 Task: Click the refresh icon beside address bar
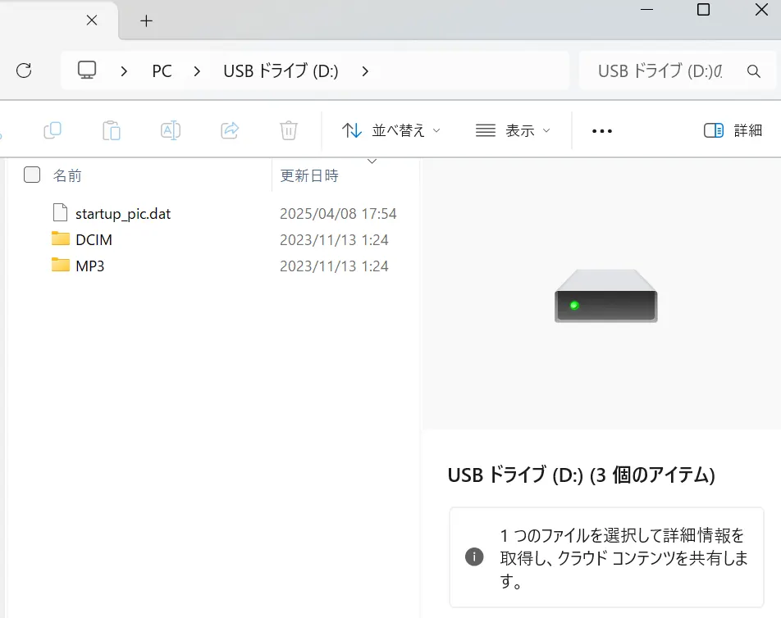[x=24, y=70]
